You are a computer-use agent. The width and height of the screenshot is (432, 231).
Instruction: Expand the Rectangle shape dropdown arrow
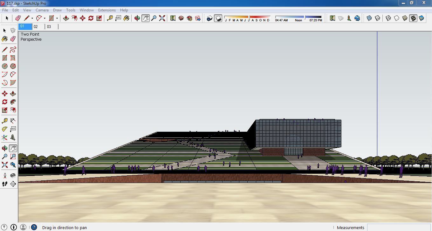(57, 18)
